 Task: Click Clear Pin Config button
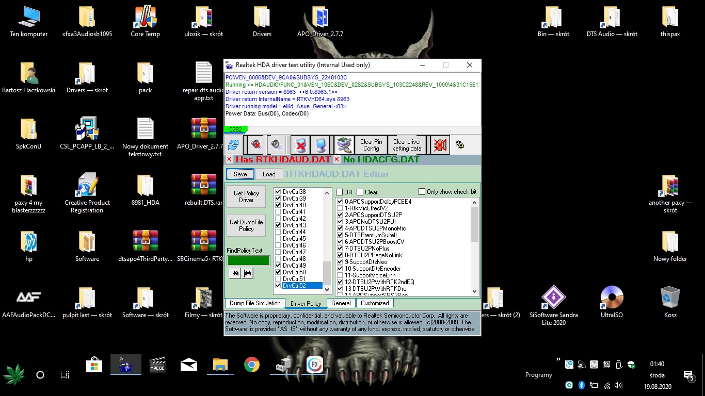371,145
